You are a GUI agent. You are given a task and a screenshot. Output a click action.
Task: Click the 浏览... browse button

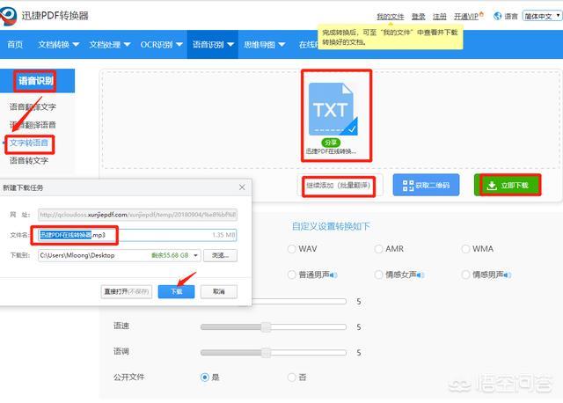click(220, 255)
